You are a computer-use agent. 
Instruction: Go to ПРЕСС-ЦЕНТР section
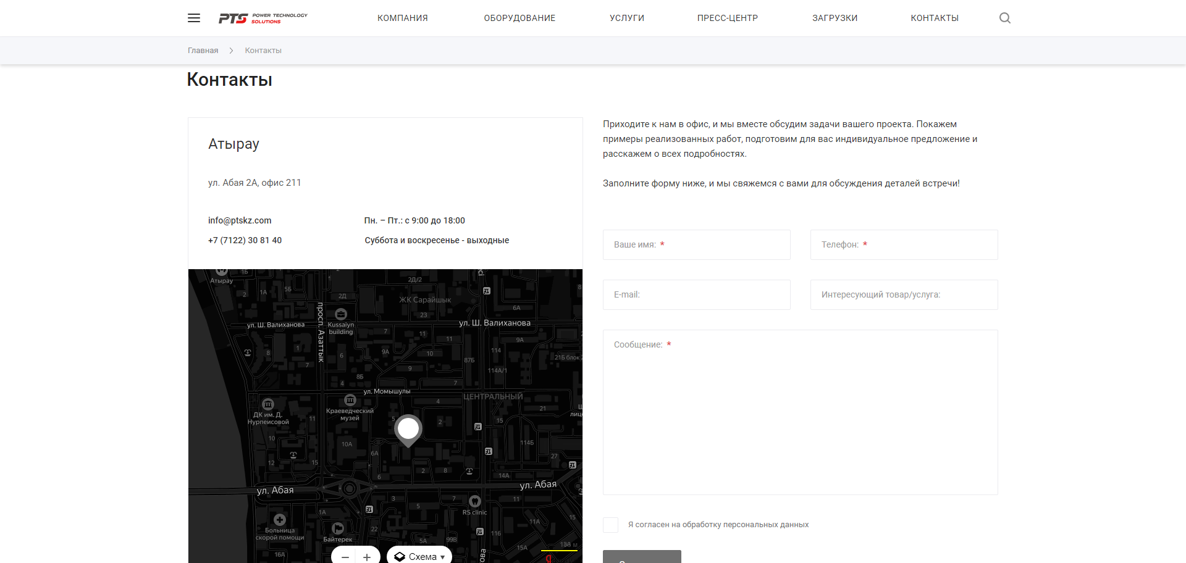pos(728,18)
